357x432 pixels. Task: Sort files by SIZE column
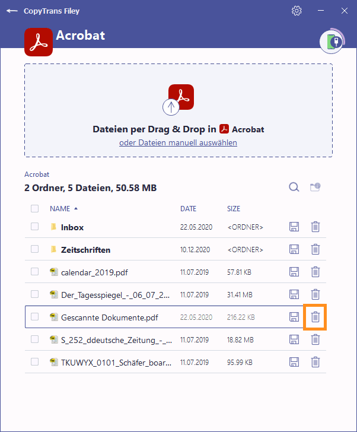tap(234, 209)
